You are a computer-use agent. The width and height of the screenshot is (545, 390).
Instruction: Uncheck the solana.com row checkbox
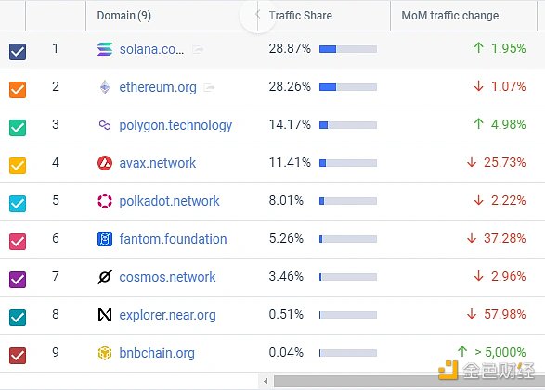coord(18,52)
